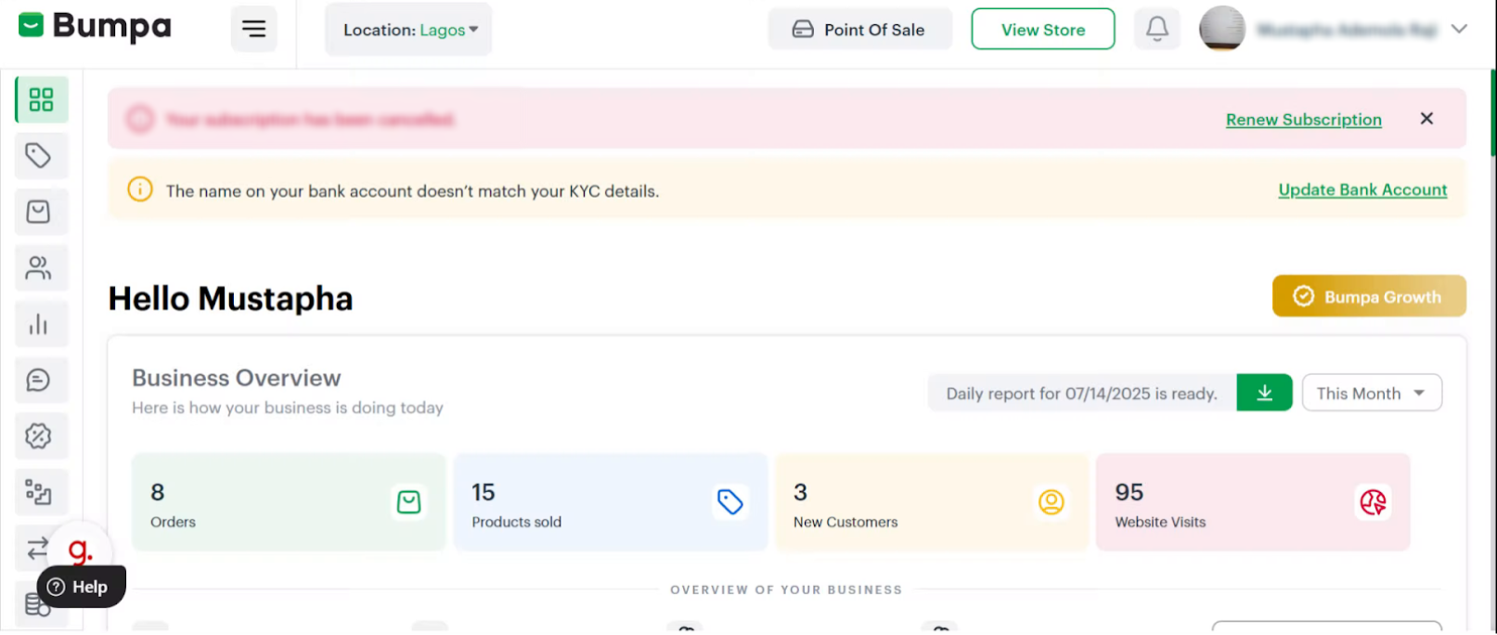The width and height of the screenshot is (1497, 635).
Task: Click the orders bag icon in Orders card
Action: 408,502
